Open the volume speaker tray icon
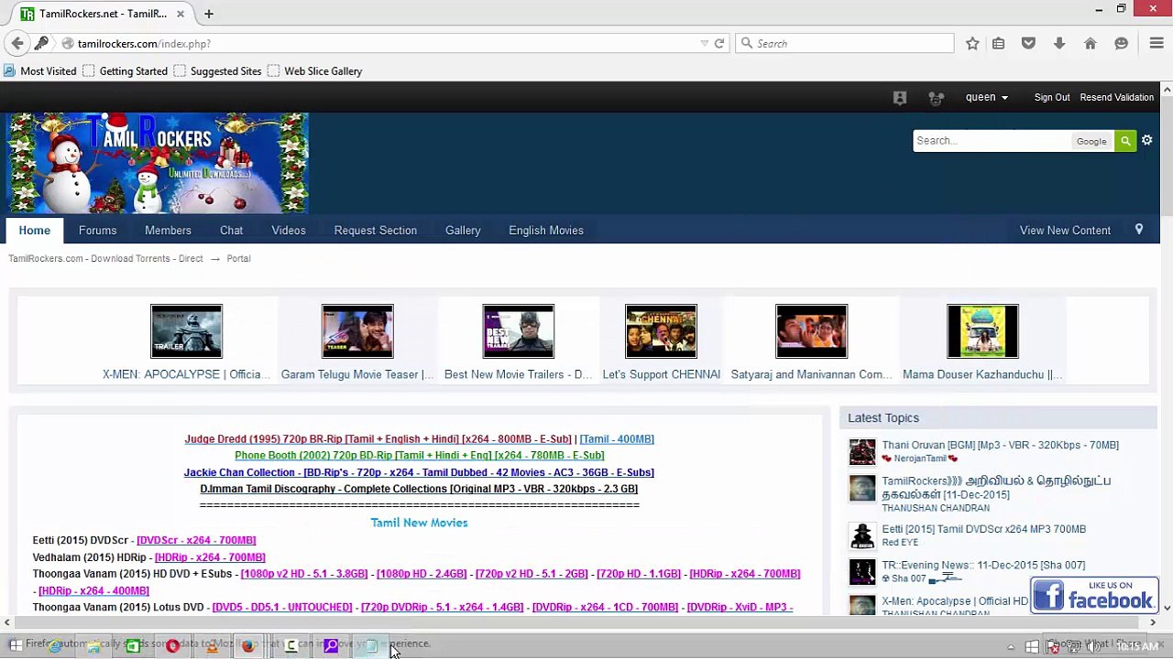The height and width of the screenshot is (659, 1173). pyautogui.click(x=1093, y=646)
